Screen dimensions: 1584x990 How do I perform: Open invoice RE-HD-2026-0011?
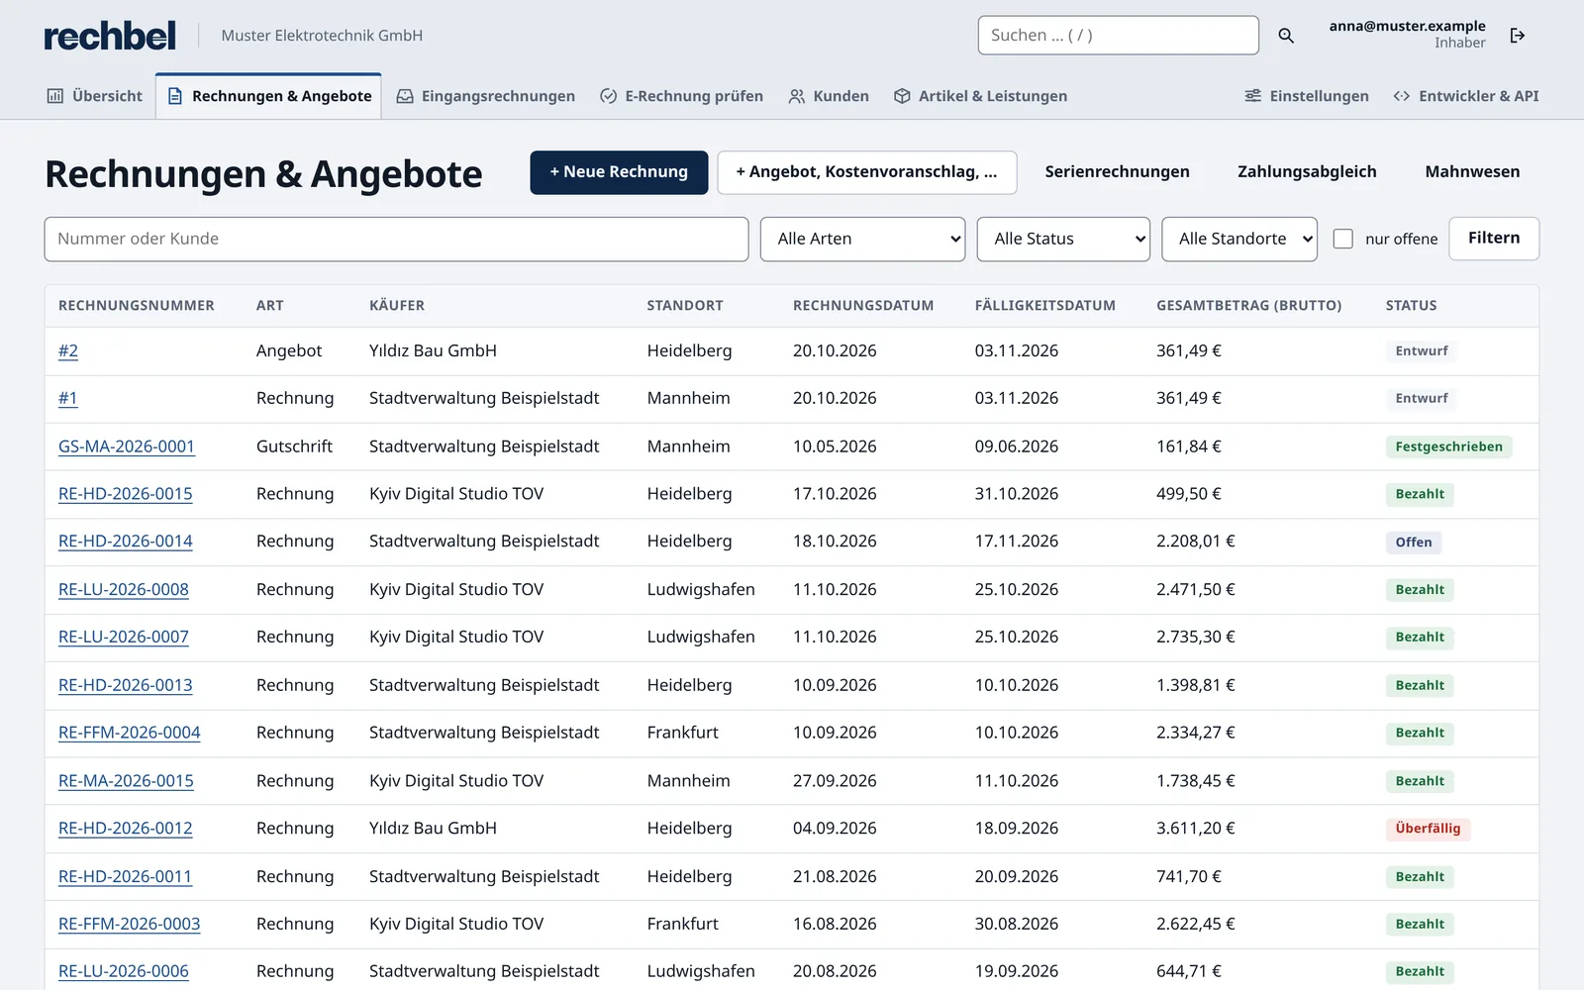125,876
